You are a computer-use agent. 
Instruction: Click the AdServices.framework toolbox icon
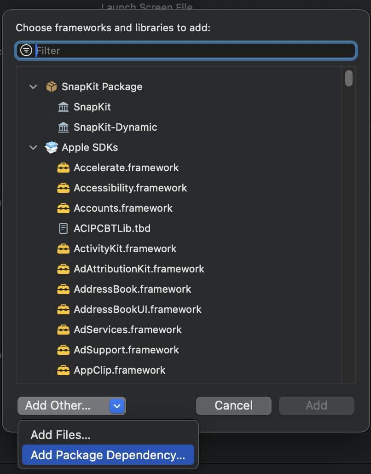coord(63,330)
